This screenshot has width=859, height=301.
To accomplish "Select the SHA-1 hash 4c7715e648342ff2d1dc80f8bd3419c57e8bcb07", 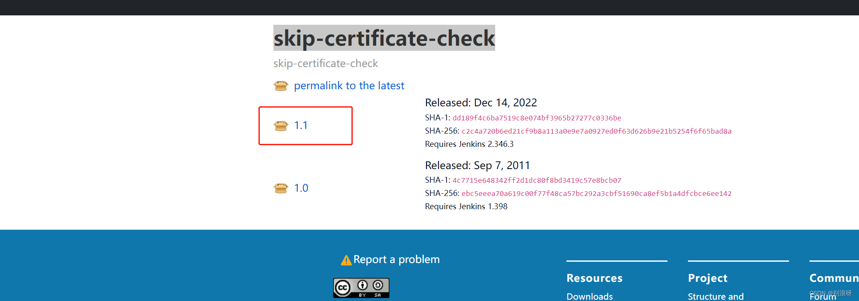I will click(537, 180).
